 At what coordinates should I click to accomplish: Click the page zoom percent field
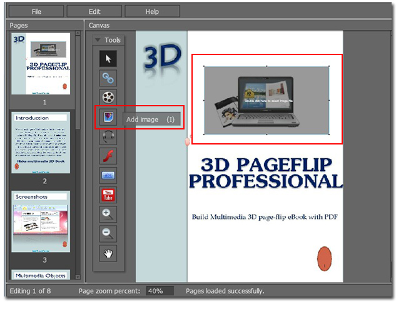coord(160,291)
